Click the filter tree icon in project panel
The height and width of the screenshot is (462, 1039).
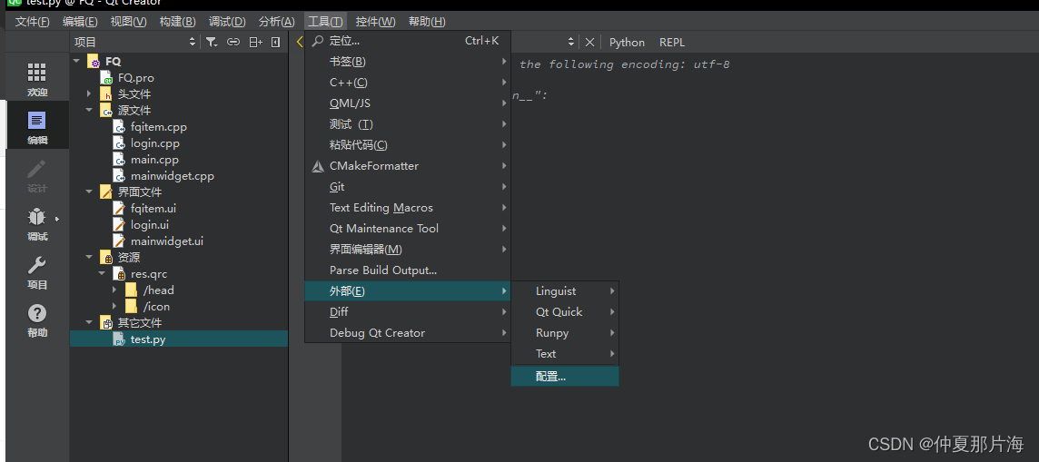tap(212, 43)
